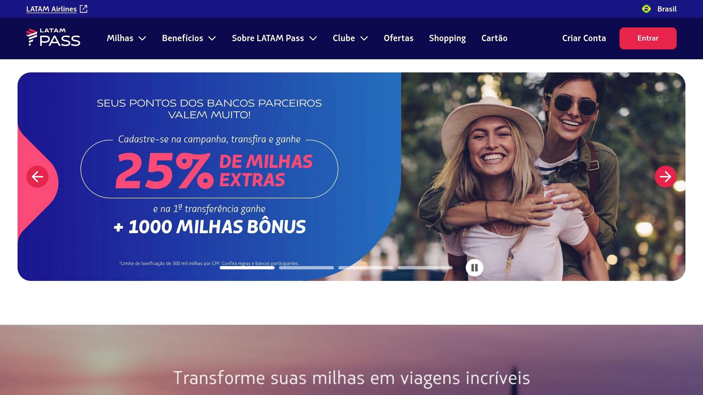Expand the Sobre LATAM Pass menu
703x395 pixels.
click(274, 38)
